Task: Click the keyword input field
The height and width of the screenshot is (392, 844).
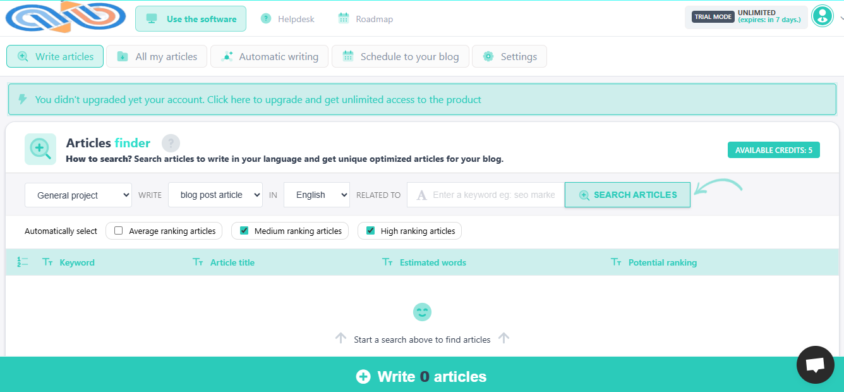Action: pos(493,195)
